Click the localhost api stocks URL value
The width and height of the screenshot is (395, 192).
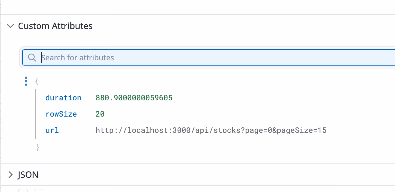pyautogui.click(x=211, y=130)
